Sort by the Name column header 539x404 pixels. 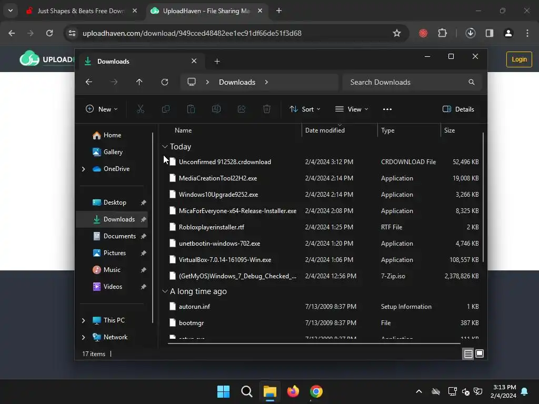(183, 130)
